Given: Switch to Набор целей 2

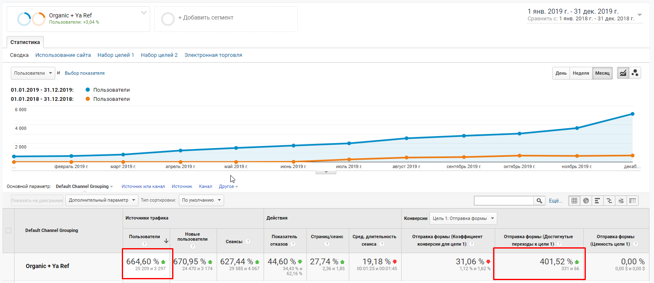Looking at the screenshot, I should (159, 55).
